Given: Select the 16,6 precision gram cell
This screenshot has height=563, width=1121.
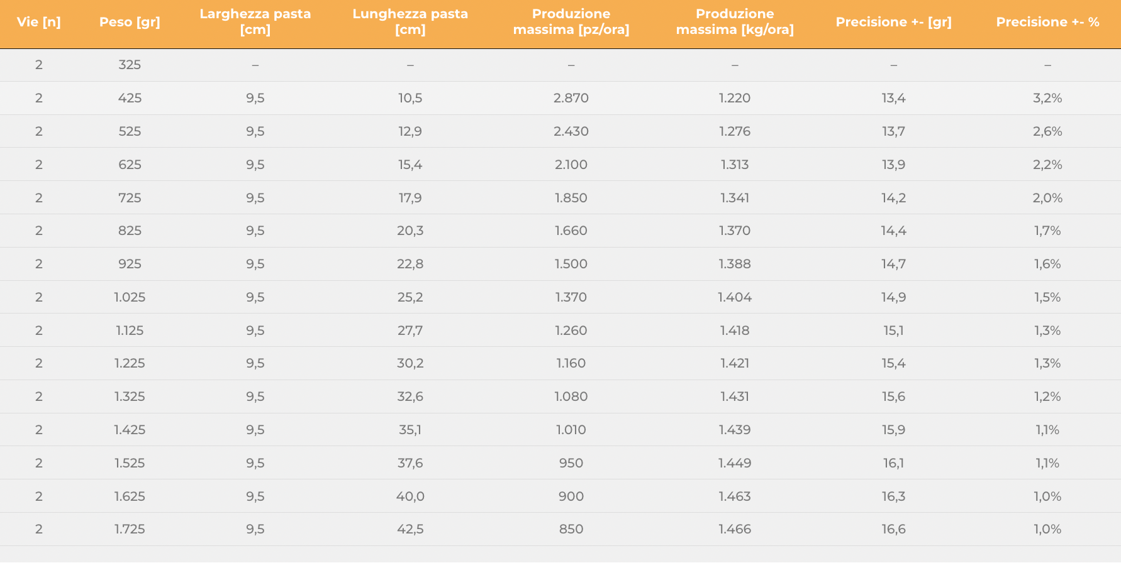Looking at the screenshot, I should 894,529.
